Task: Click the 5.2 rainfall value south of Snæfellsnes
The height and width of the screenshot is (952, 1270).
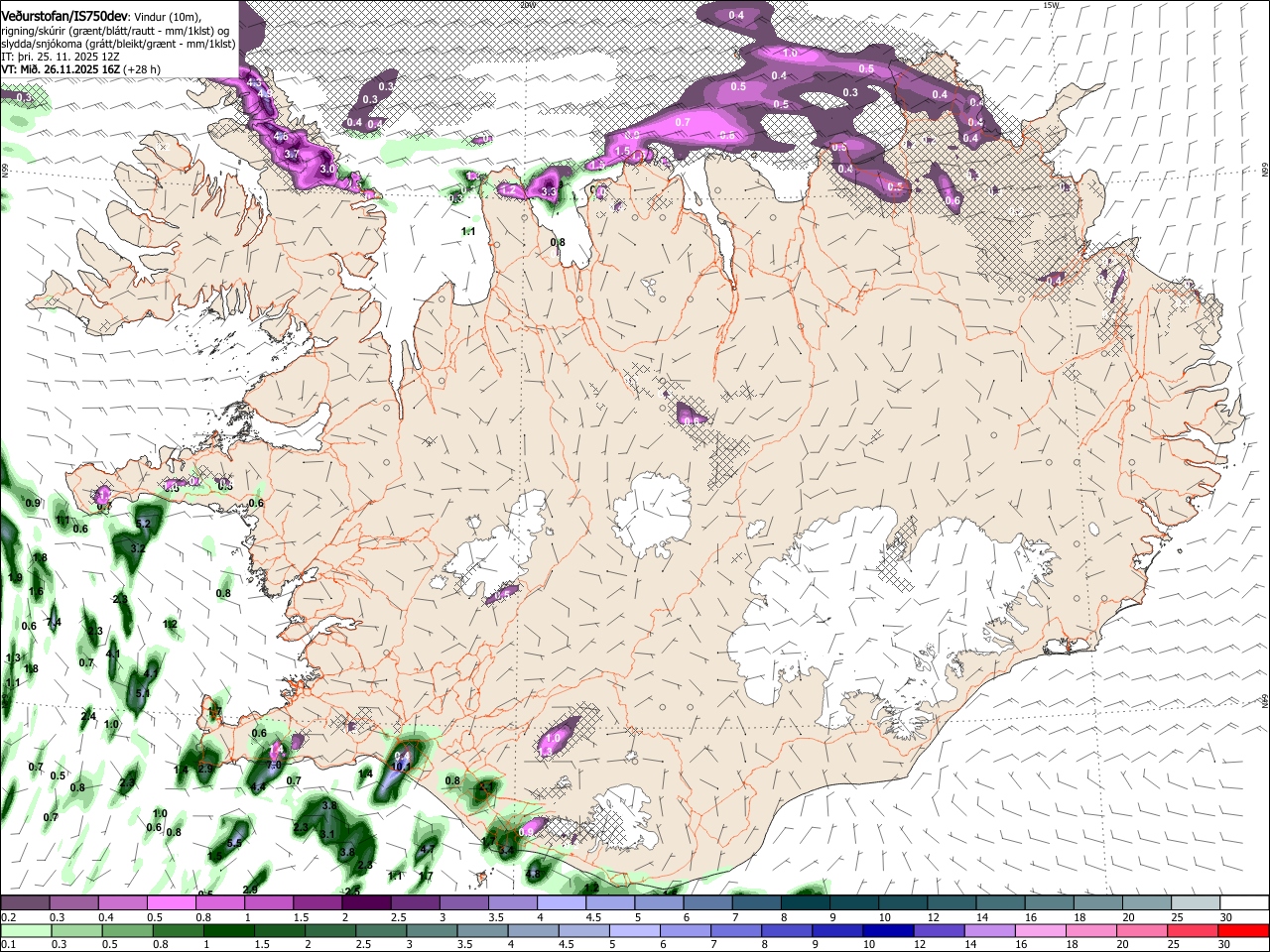Action: 142,523
